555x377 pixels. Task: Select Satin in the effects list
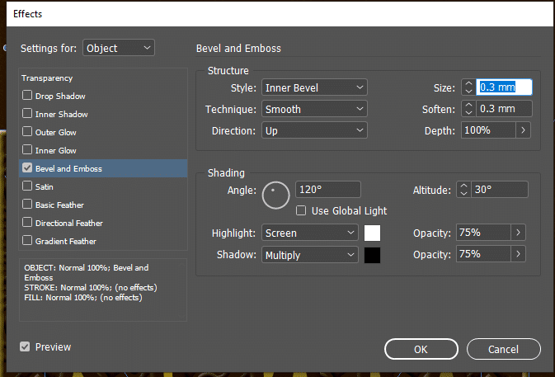45,187
